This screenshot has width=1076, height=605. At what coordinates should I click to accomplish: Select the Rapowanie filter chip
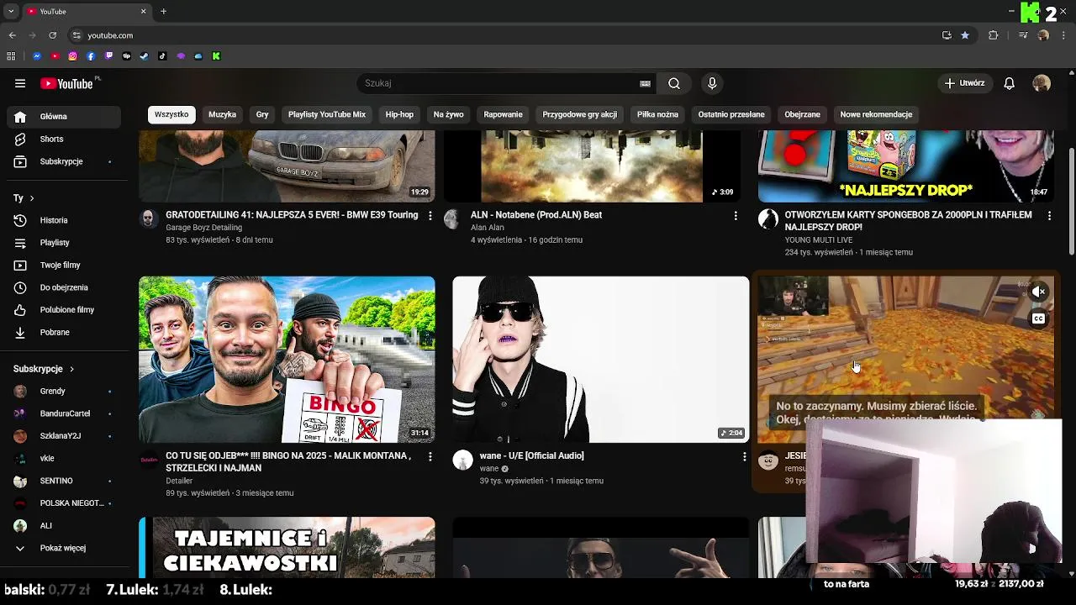(503, 114)
